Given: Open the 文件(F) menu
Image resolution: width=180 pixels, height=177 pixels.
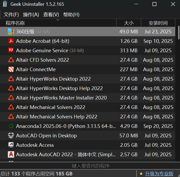Looking at the screenshot, I should [x=11, y=15].
